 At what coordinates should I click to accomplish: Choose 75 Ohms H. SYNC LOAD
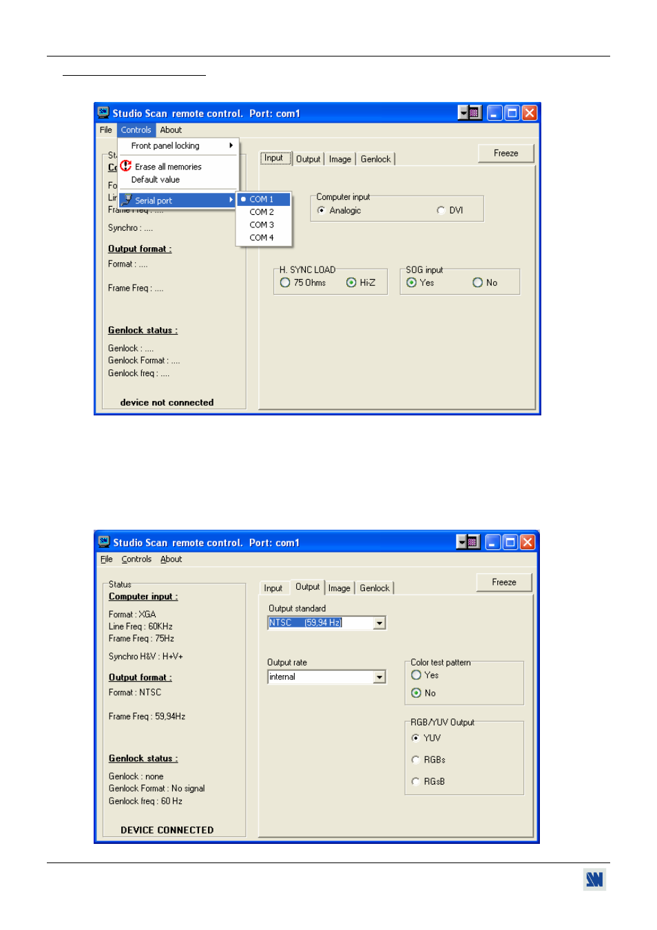285,282
